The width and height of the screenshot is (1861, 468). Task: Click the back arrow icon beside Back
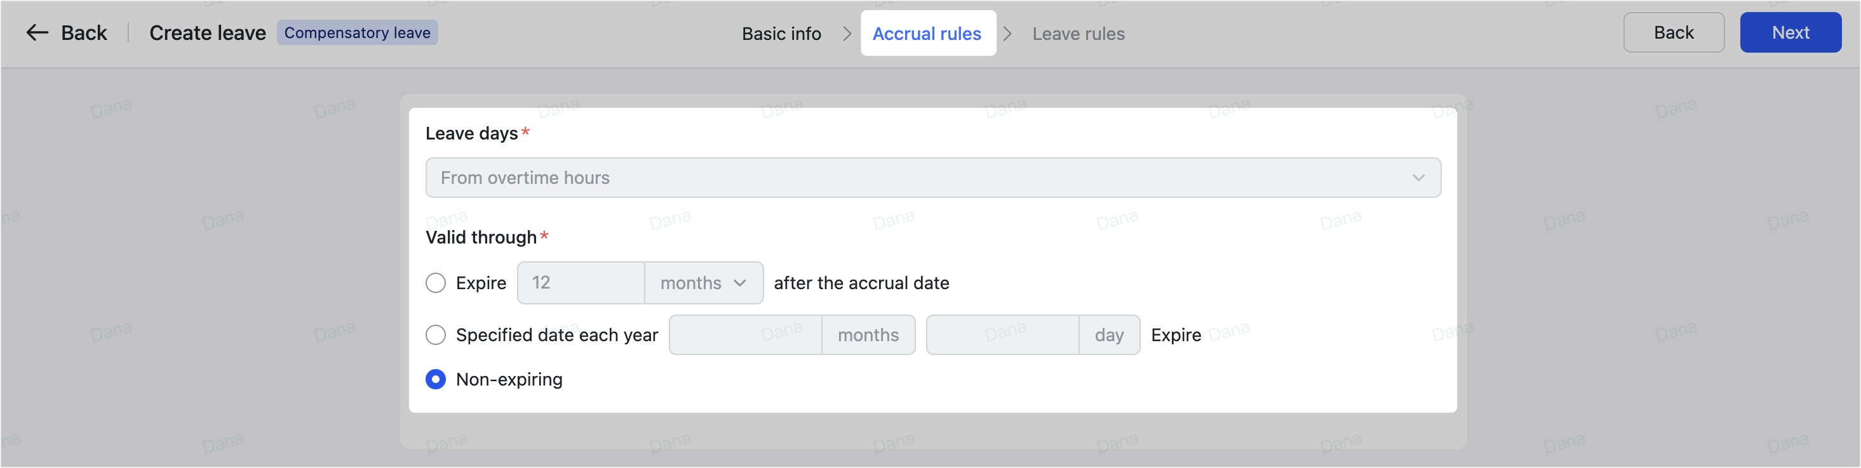click(36, 32)
